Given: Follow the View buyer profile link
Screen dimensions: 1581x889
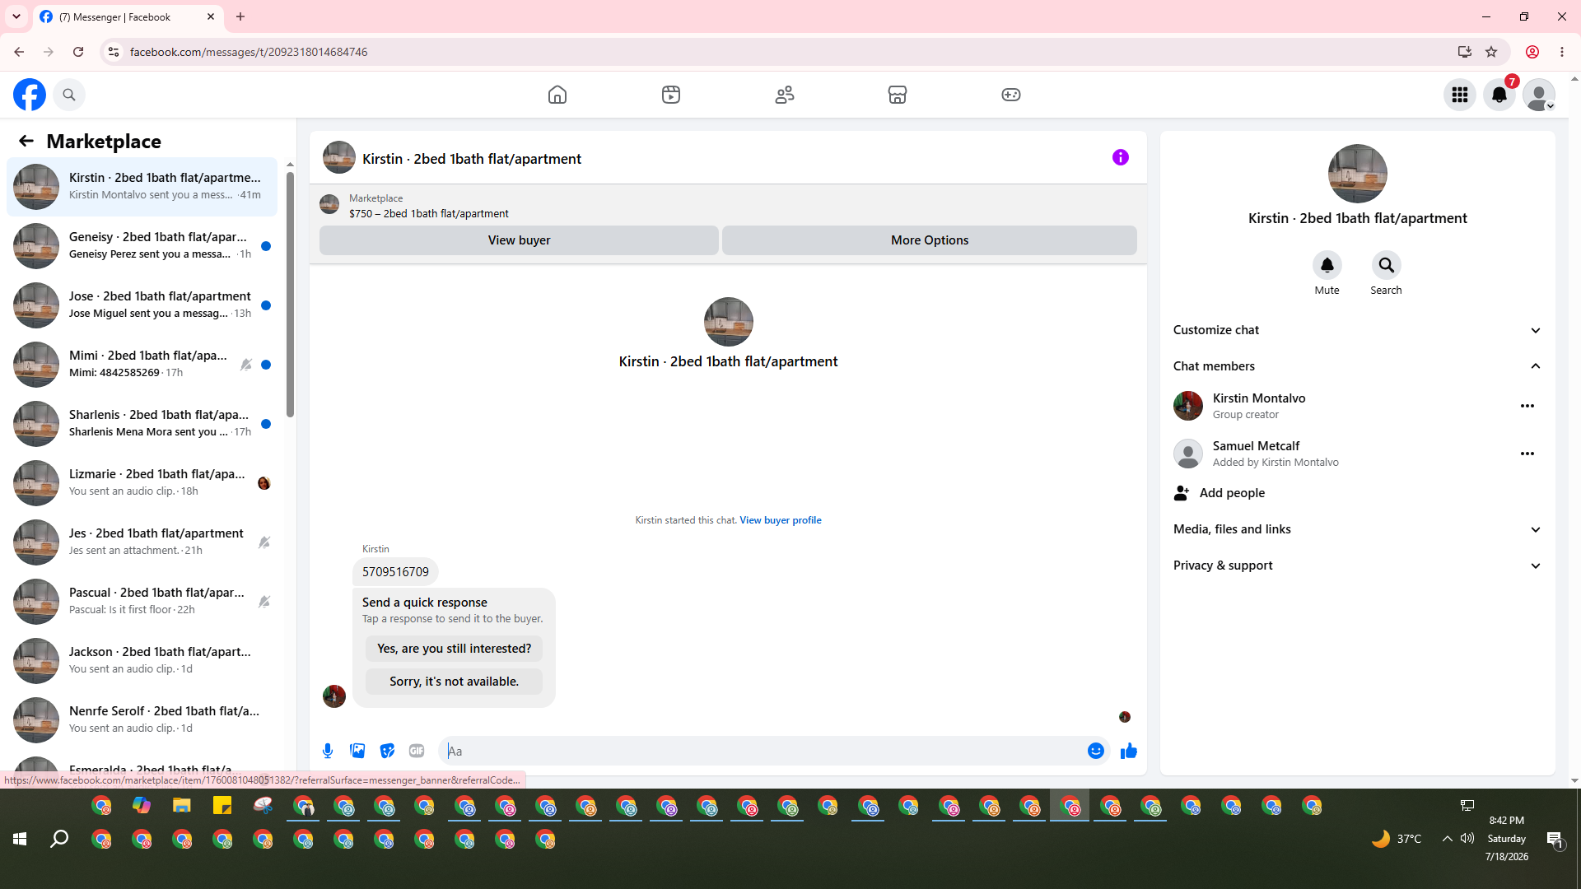Looking at the screenshot, I should [x=781, y=520].
